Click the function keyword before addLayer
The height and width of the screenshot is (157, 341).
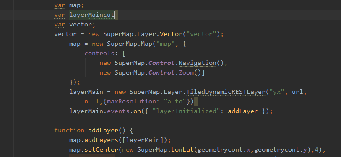pyautogui.click(x=69, y=131)
